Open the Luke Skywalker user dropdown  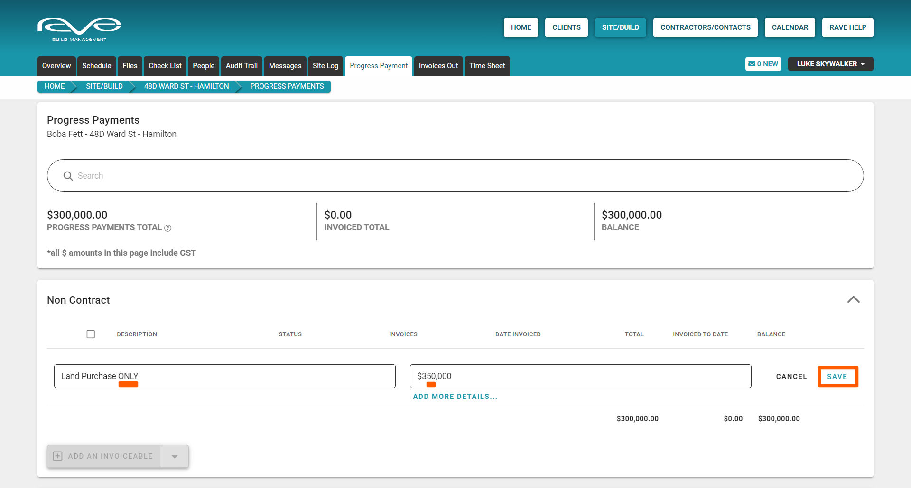pyautogui.click(x=830, y=64)
